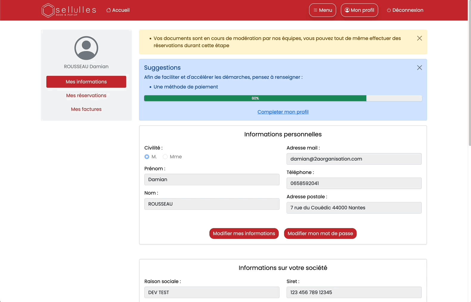Viewport: 471px width, 302px height.
Task: Click 'Informations sur votre société' heading
Action: tap(283, 268)
